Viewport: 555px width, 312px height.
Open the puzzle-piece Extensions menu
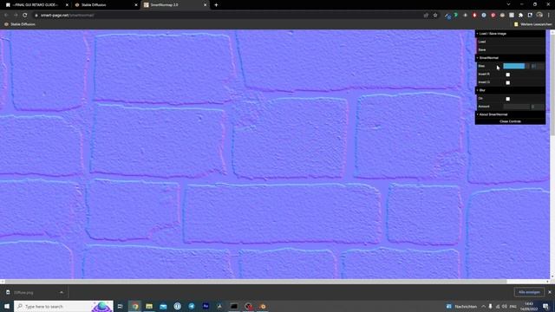coord(520,16)
